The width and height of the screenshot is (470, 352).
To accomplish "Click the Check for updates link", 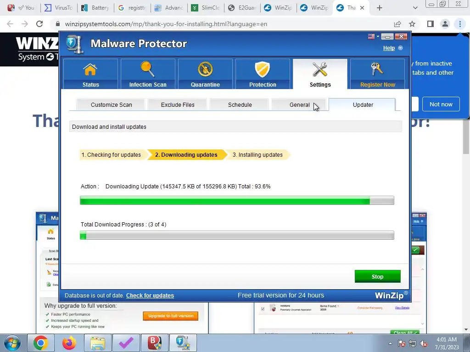I will [150, 296].
